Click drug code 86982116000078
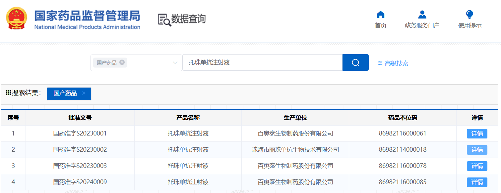This screenshot has width=501, height=193. (403, 166)
